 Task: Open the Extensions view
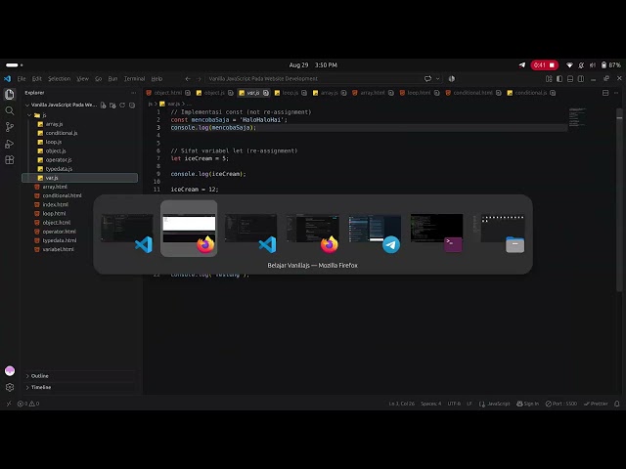coord(10,160)
